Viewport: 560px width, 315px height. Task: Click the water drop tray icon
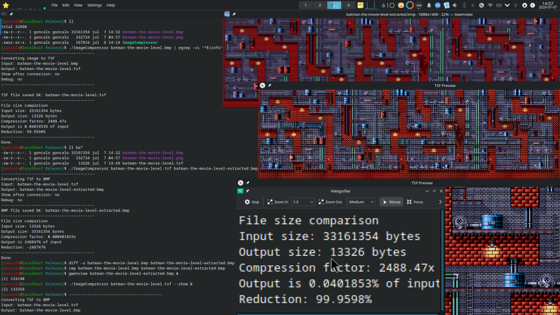point(383,5)
